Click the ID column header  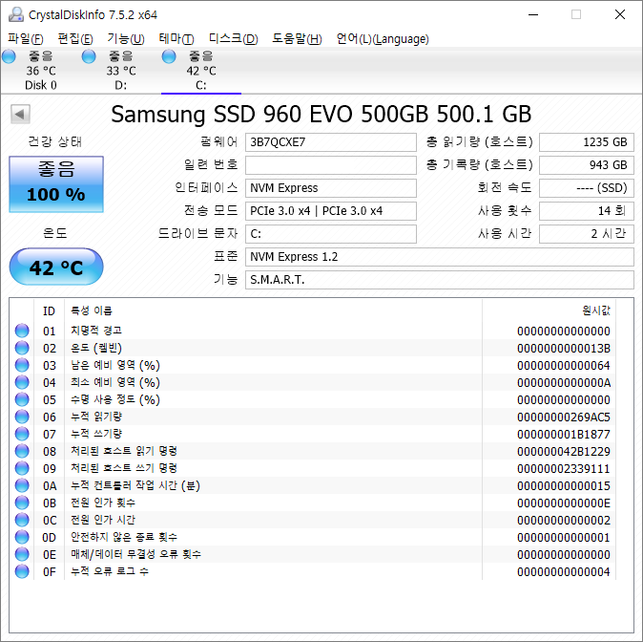pyautogui.click(x=49, y=310)
